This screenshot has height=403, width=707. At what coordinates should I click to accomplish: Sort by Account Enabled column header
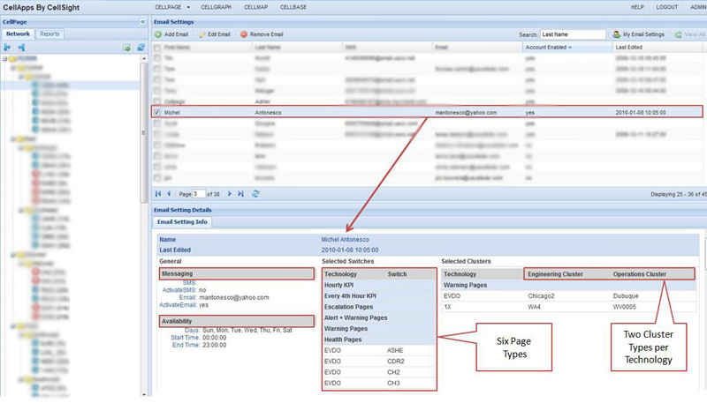click(x=548, y=47)
